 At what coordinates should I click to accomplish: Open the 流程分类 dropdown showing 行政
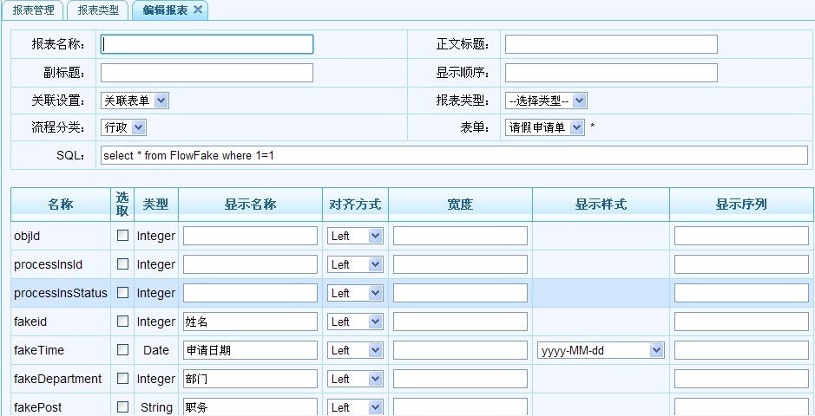[x=123, y=127]
